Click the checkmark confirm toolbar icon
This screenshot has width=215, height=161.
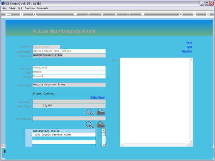(194, 14)
